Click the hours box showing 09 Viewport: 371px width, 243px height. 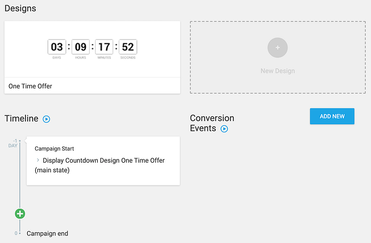80,47
